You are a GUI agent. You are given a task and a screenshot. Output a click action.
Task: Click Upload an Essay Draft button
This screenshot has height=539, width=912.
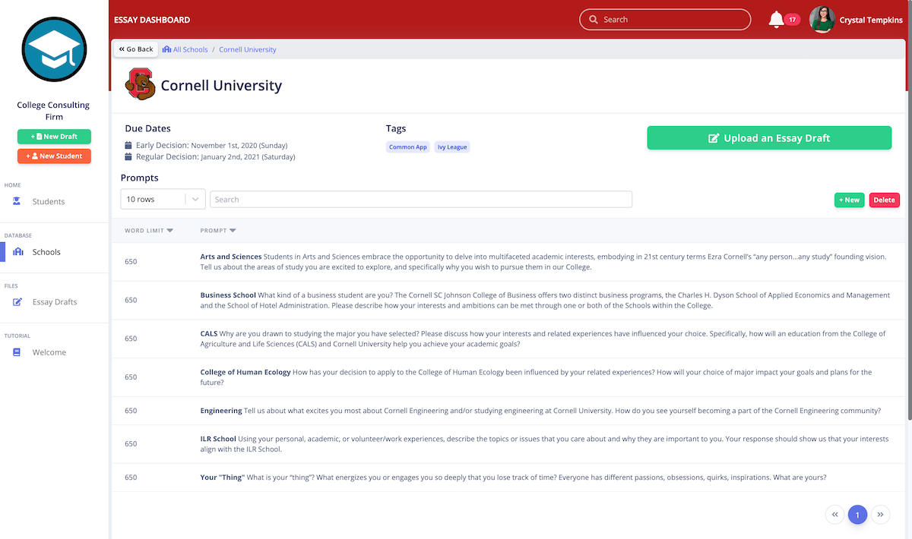tap(769, 138)
